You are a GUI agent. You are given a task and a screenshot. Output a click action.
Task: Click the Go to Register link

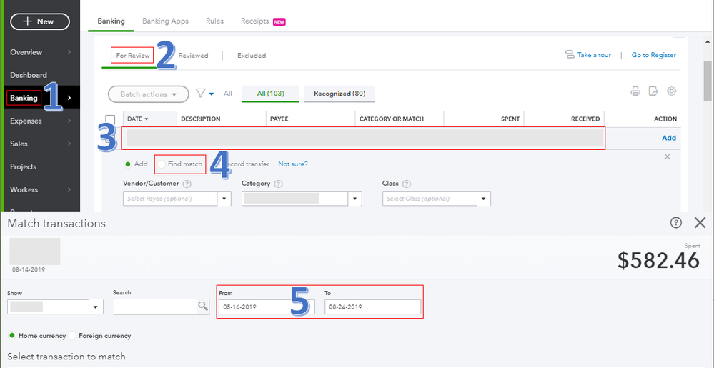tap(653, 54)
